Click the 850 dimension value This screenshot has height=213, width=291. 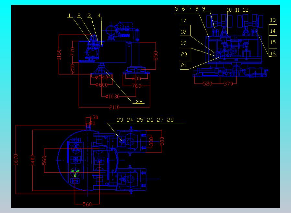pos(156,56)
